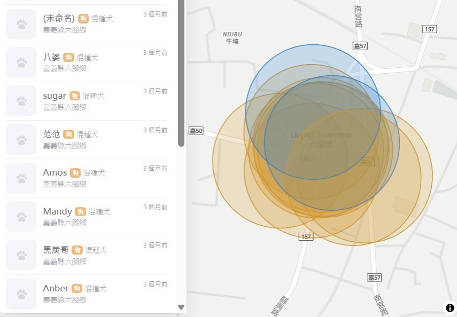The image size is (457, 317).
Task: Click the paw thumbnail for 黑炭哥
Action: tap(21, 255)
